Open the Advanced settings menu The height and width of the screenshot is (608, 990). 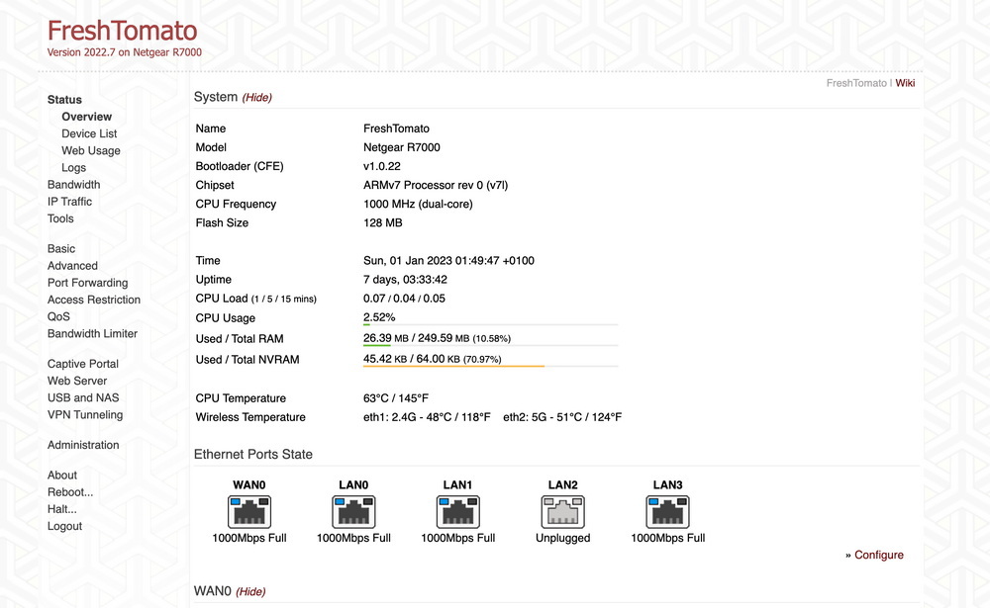tap(72, 266)
